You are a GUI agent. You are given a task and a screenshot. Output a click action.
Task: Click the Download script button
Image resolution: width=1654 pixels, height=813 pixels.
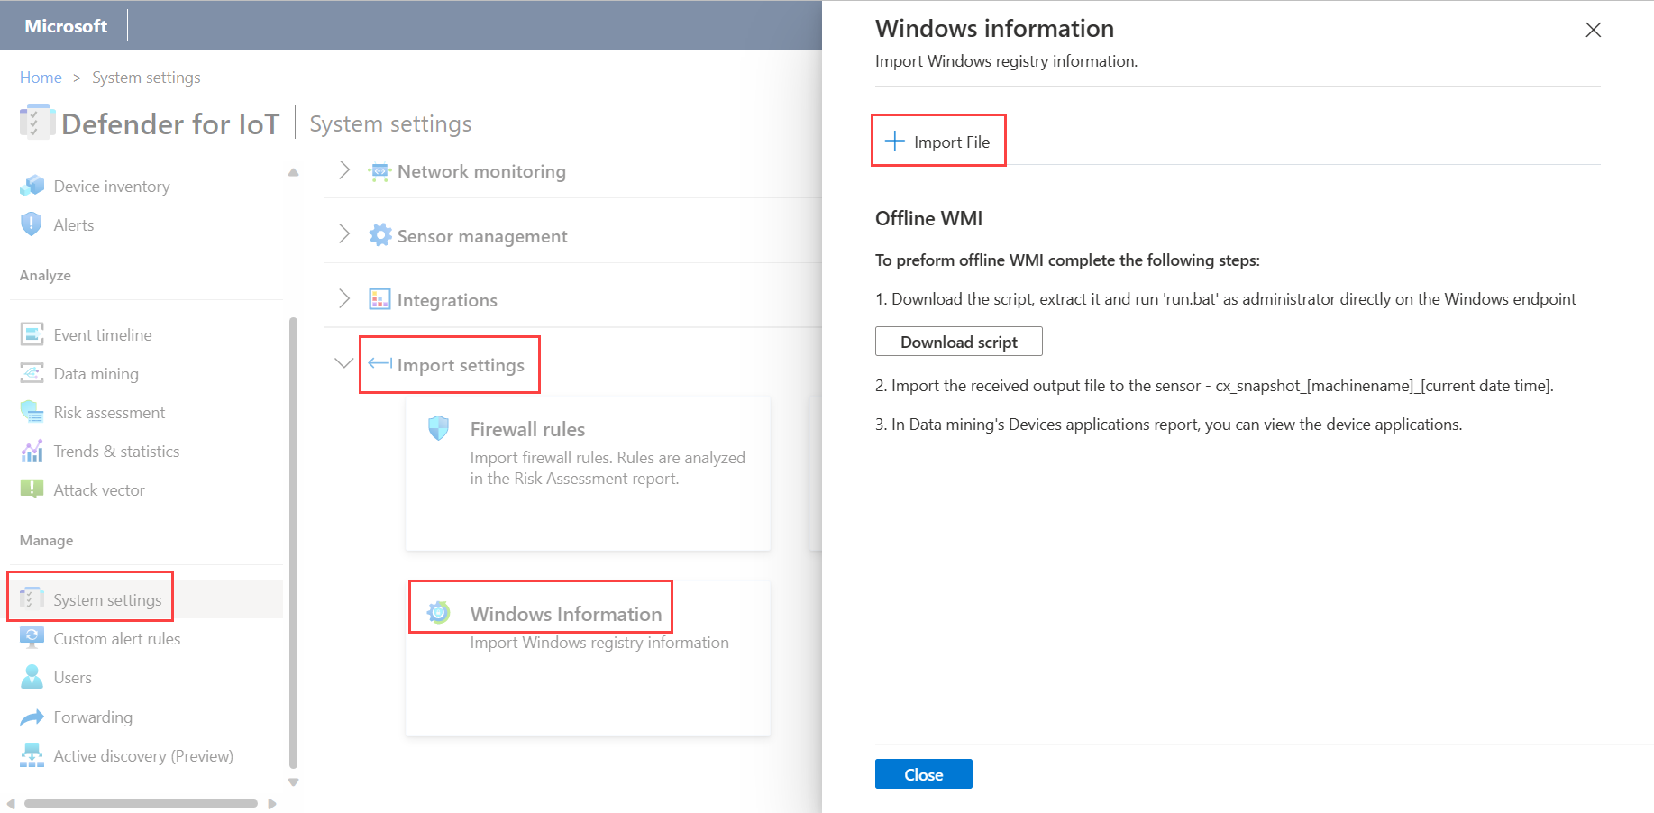coord(959,342)
